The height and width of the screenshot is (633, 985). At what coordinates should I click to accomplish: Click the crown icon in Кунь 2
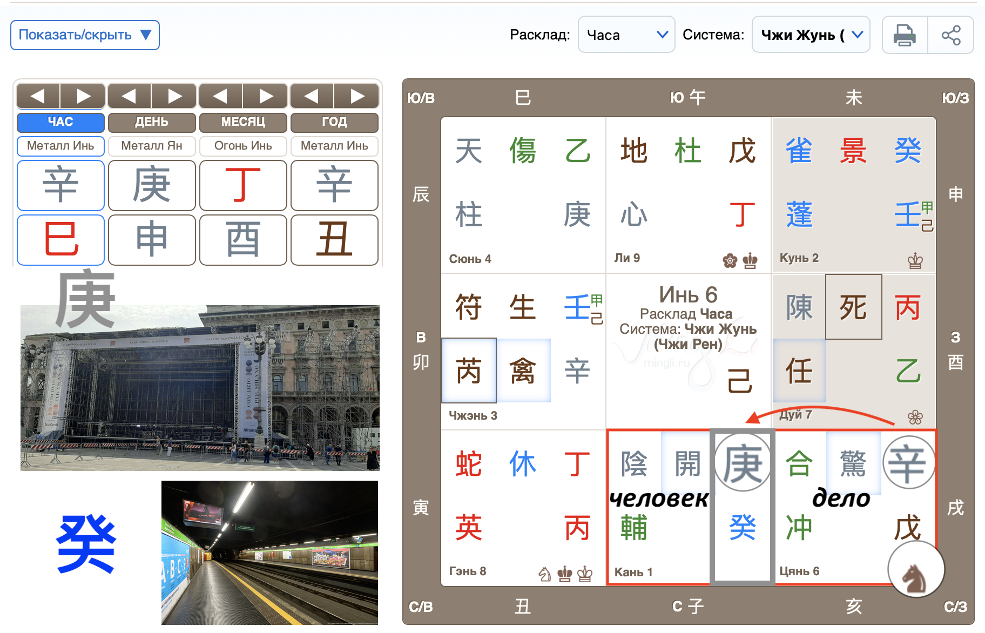pyautogui.click(x=915, y=261)
